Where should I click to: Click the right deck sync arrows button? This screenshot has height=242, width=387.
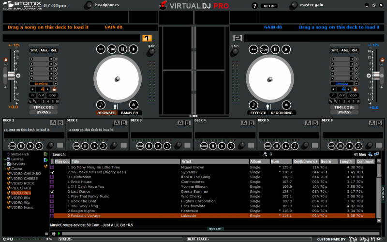[x=253, y=49]
